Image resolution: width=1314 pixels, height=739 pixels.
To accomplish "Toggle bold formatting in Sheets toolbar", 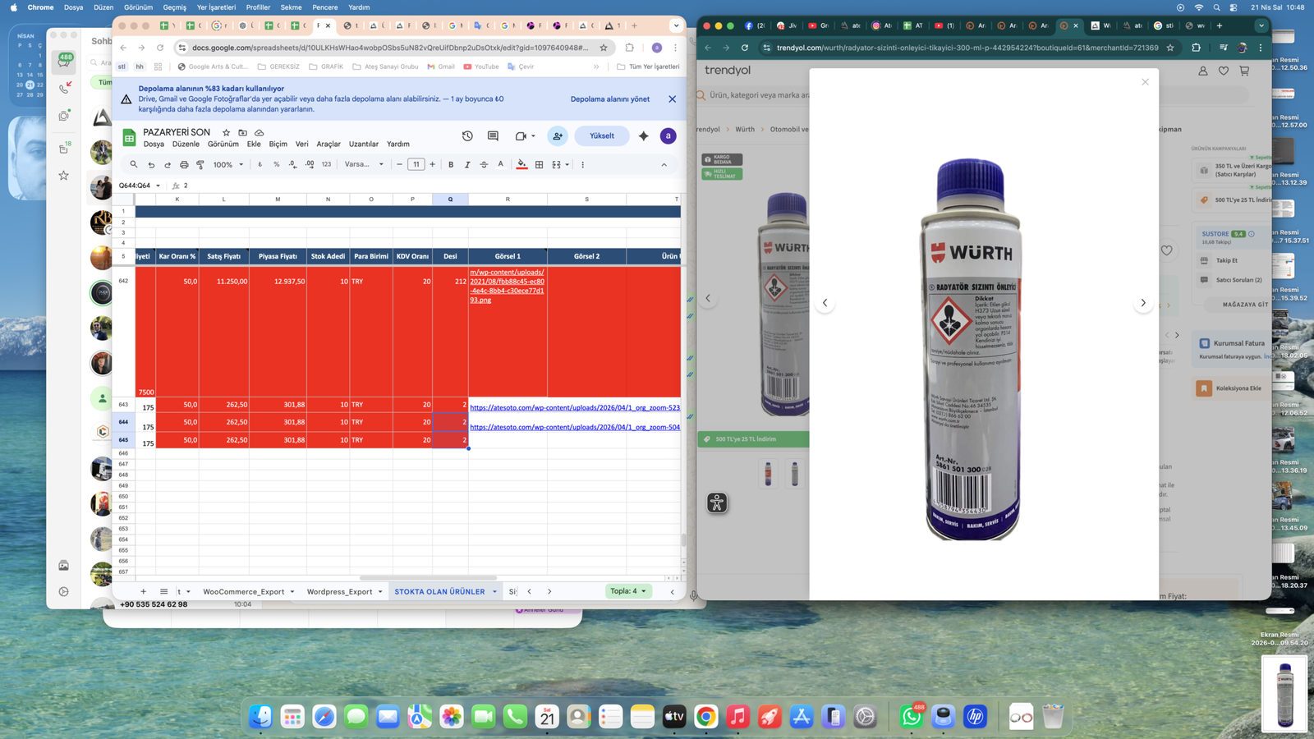I will [451, 164].
